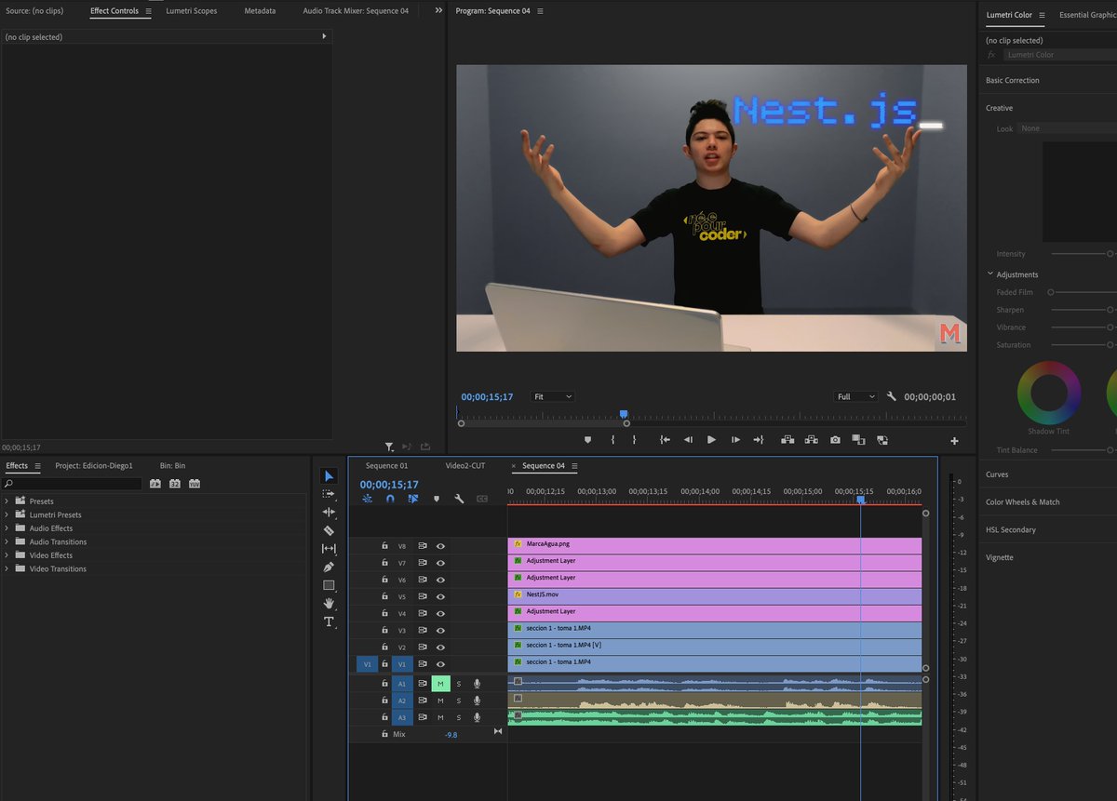Open the Full playback resolution dropdown
This screenshot has width=1117, height=801.
pyautogui.click(x=855, y=396)
